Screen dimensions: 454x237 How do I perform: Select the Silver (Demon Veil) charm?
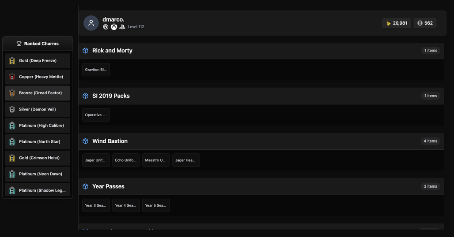[x=38, y=109]
